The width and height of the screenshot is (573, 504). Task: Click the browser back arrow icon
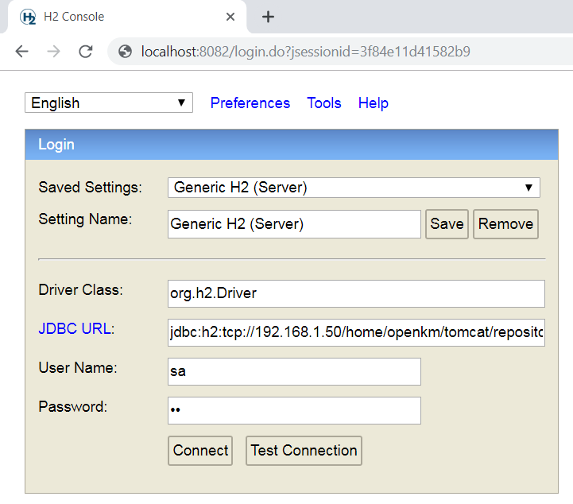(x=21, y=52)
